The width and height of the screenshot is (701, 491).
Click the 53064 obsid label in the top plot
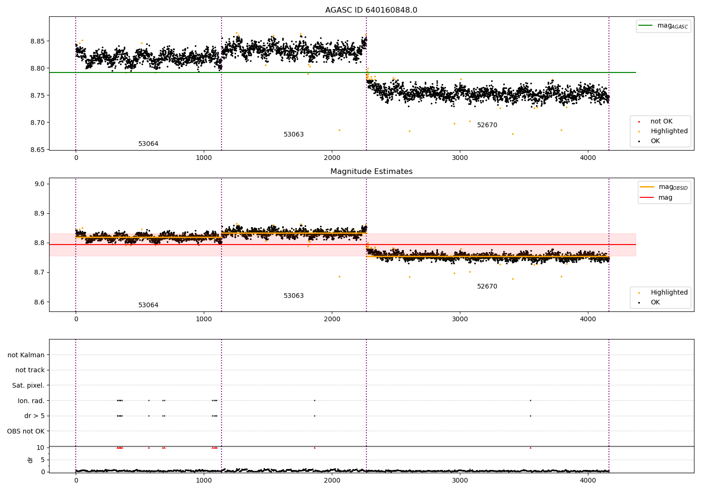pyautogui.click(x=148, y=144)
